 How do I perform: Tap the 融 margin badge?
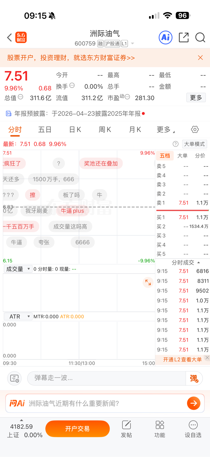100,44
